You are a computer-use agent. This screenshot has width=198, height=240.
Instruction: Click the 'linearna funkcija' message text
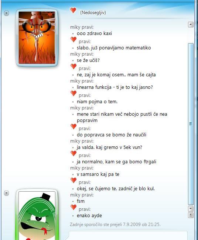pyautogui.click(x=115, y=87)
